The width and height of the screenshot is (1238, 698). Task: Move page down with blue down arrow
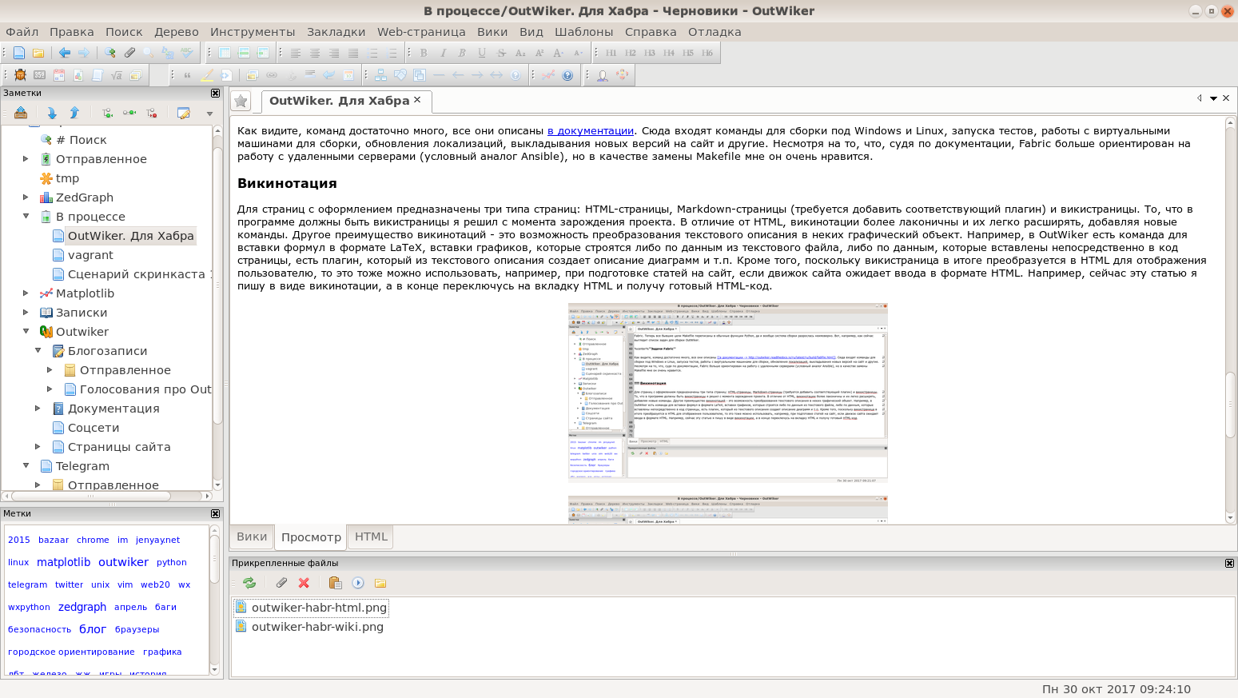(52, 113)
